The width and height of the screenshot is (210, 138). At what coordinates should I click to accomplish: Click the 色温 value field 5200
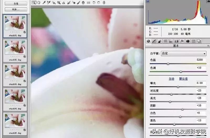[201, 60]
